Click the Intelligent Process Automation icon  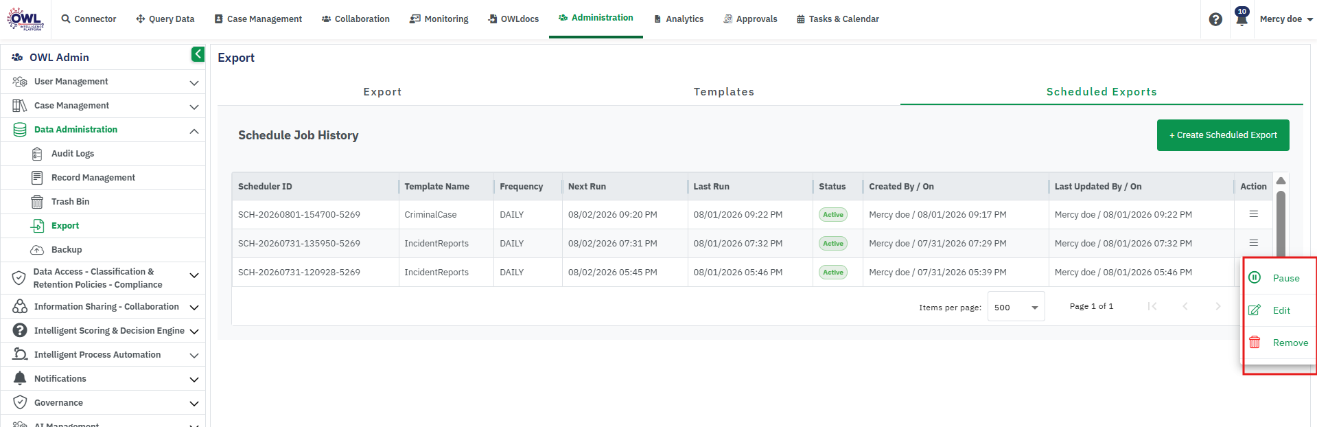point(20,354)
